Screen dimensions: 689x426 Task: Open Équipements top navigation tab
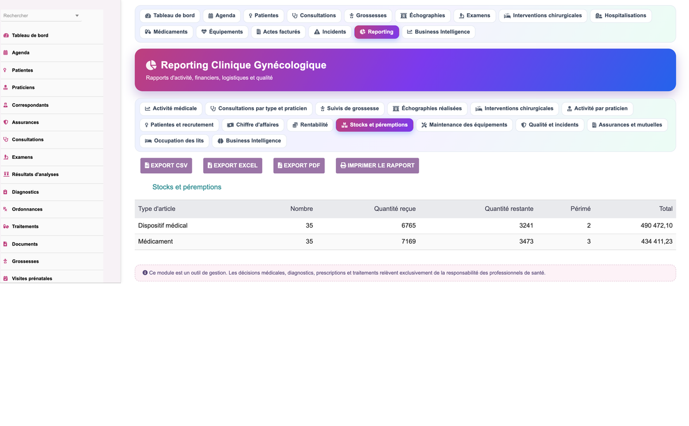(222, 32)
